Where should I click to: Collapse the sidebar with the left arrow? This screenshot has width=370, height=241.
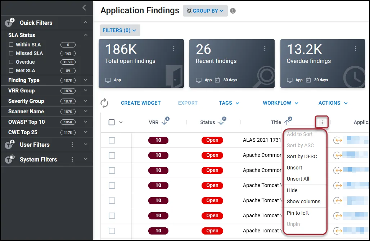[85, 8]
